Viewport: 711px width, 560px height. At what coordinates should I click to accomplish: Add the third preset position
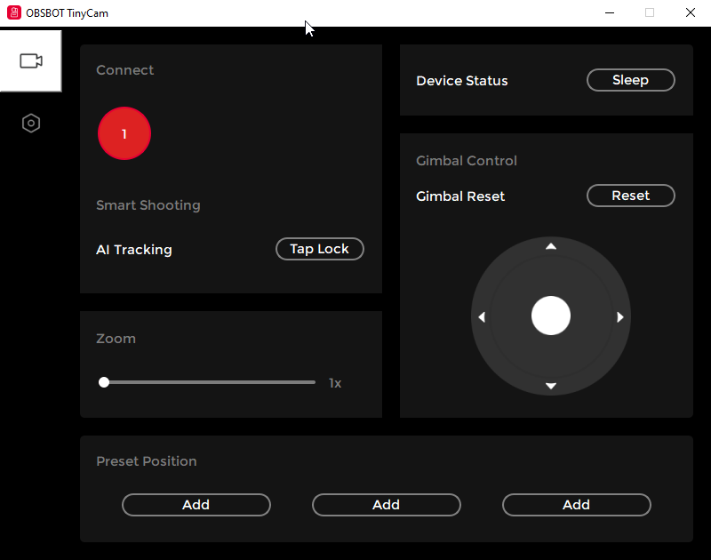(576, 505)
